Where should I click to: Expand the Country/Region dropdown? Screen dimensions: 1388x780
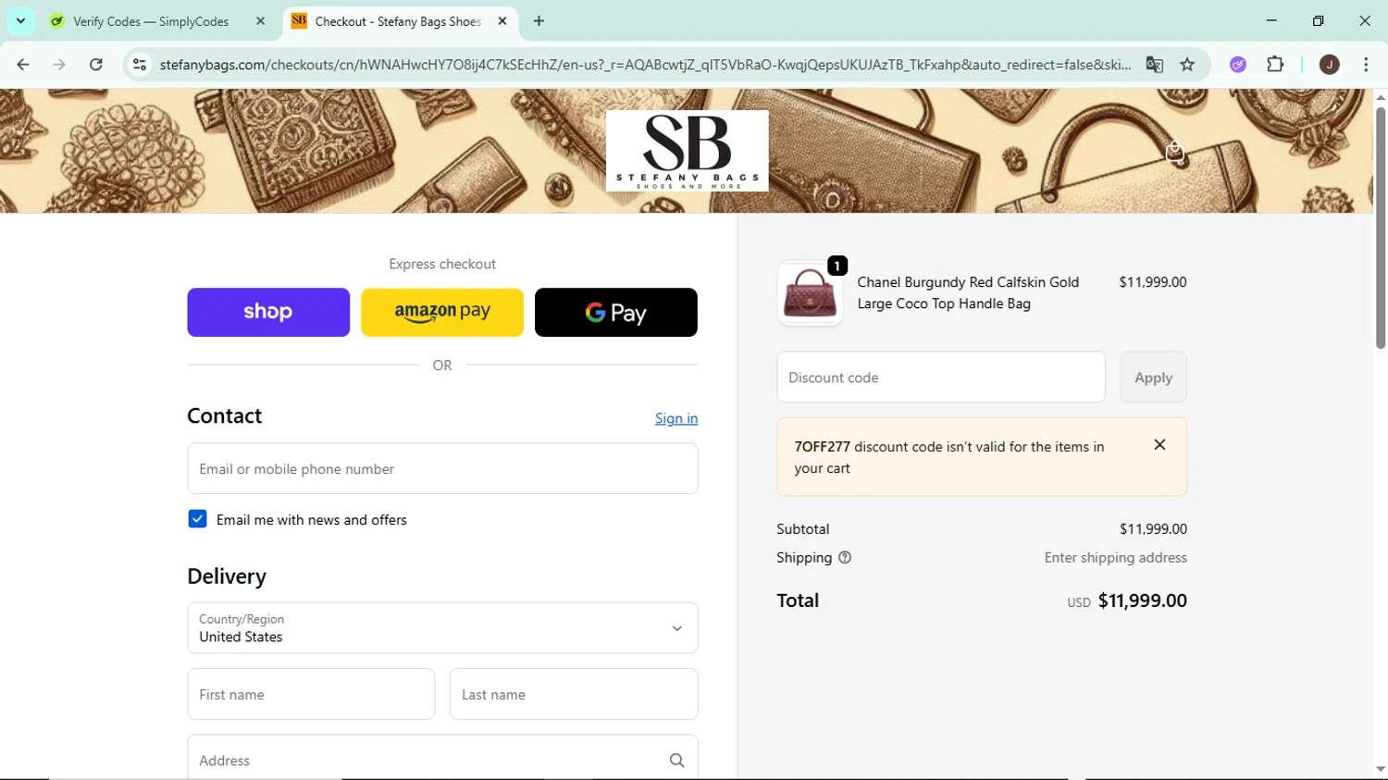point(442,628)
